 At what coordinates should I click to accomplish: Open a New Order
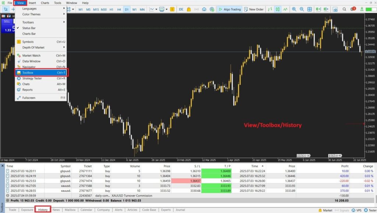254,9
